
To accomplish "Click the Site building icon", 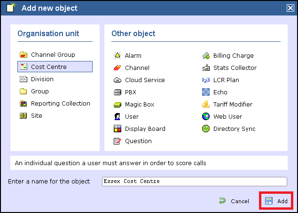I will coord(24,116).
